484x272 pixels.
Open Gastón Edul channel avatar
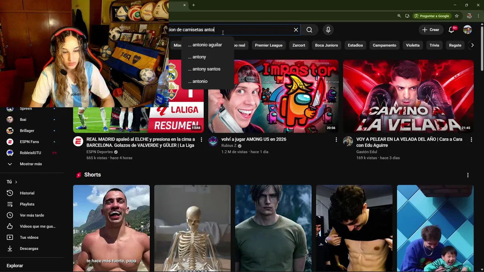coord(348,141)
